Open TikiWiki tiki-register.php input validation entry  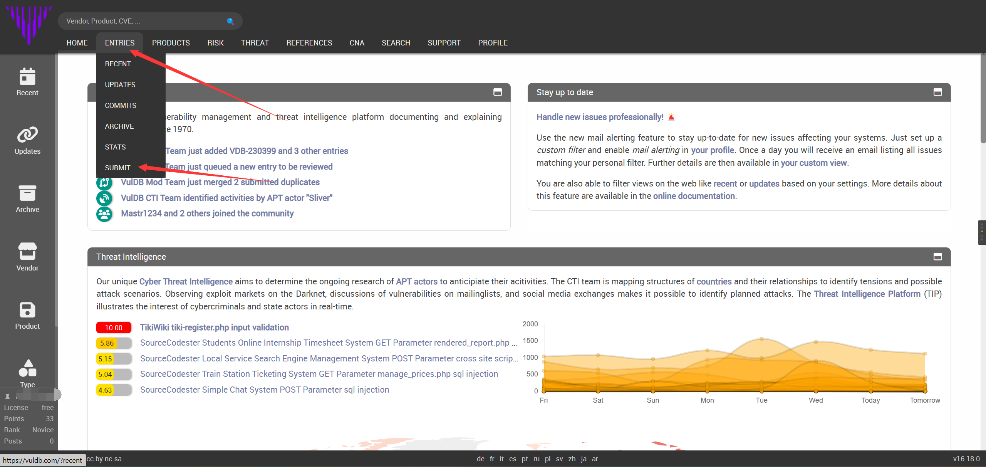point(214,328)
